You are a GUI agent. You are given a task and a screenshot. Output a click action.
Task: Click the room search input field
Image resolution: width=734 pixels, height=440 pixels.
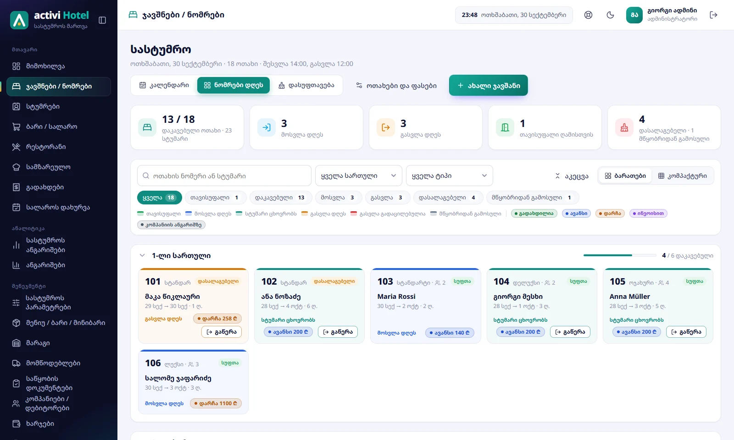coord(224,176)
